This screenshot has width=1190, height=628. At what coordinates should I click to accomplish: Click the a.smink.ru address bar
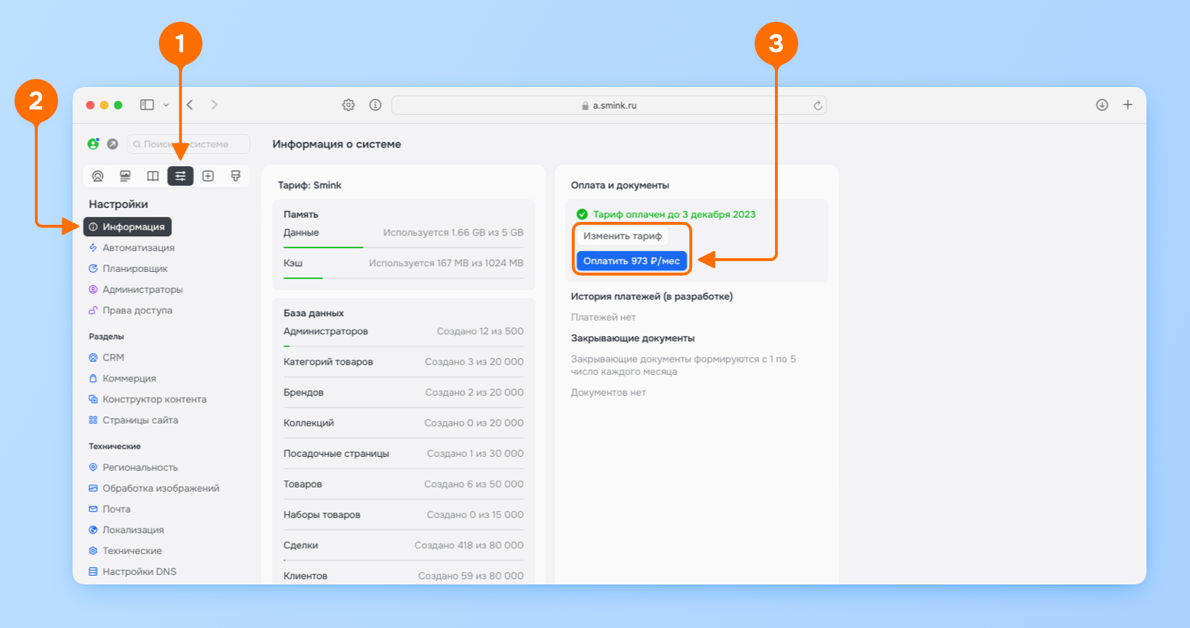(x=609, y=105)
